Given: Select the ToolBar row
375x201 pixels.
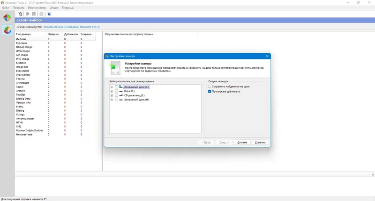Looking at the screenshot, I should [x=55, y=95].
